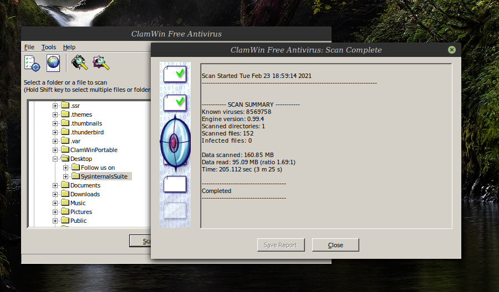Expand the SysinternalsSuite folder
Screen dimensions: 499x292
65,176
